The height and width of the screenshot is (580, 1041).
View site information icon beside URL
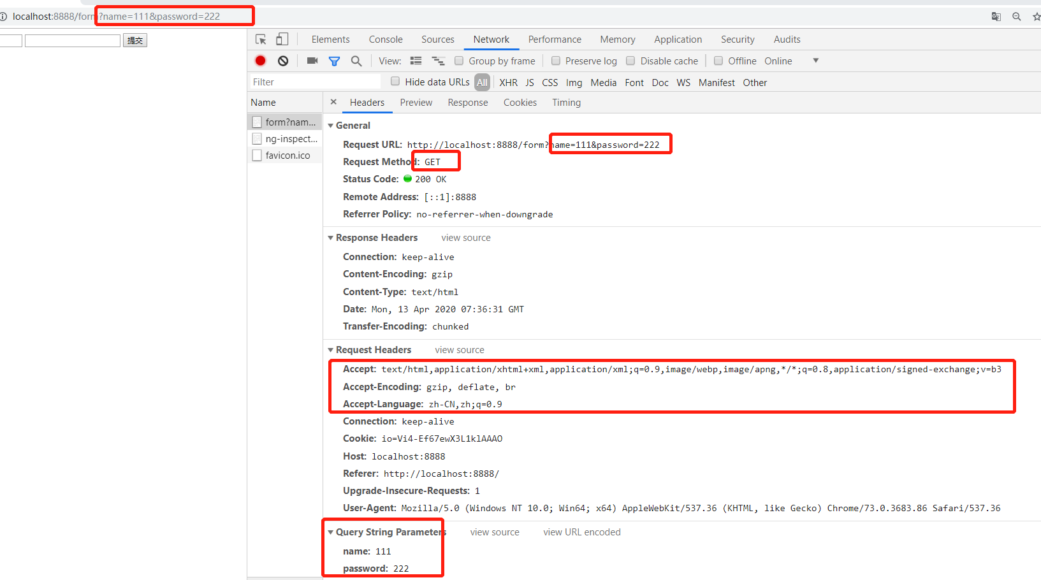3,17
